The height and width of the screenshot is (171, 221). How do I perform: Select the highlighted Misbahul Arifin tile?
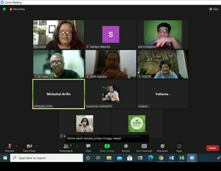pyautogui.click(x=59, y=94)
